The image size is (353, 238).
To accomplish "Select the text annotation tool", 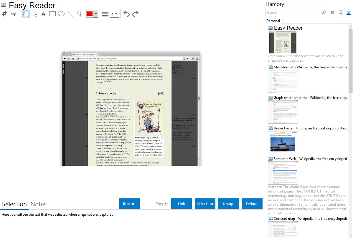I will coord(43,14).
